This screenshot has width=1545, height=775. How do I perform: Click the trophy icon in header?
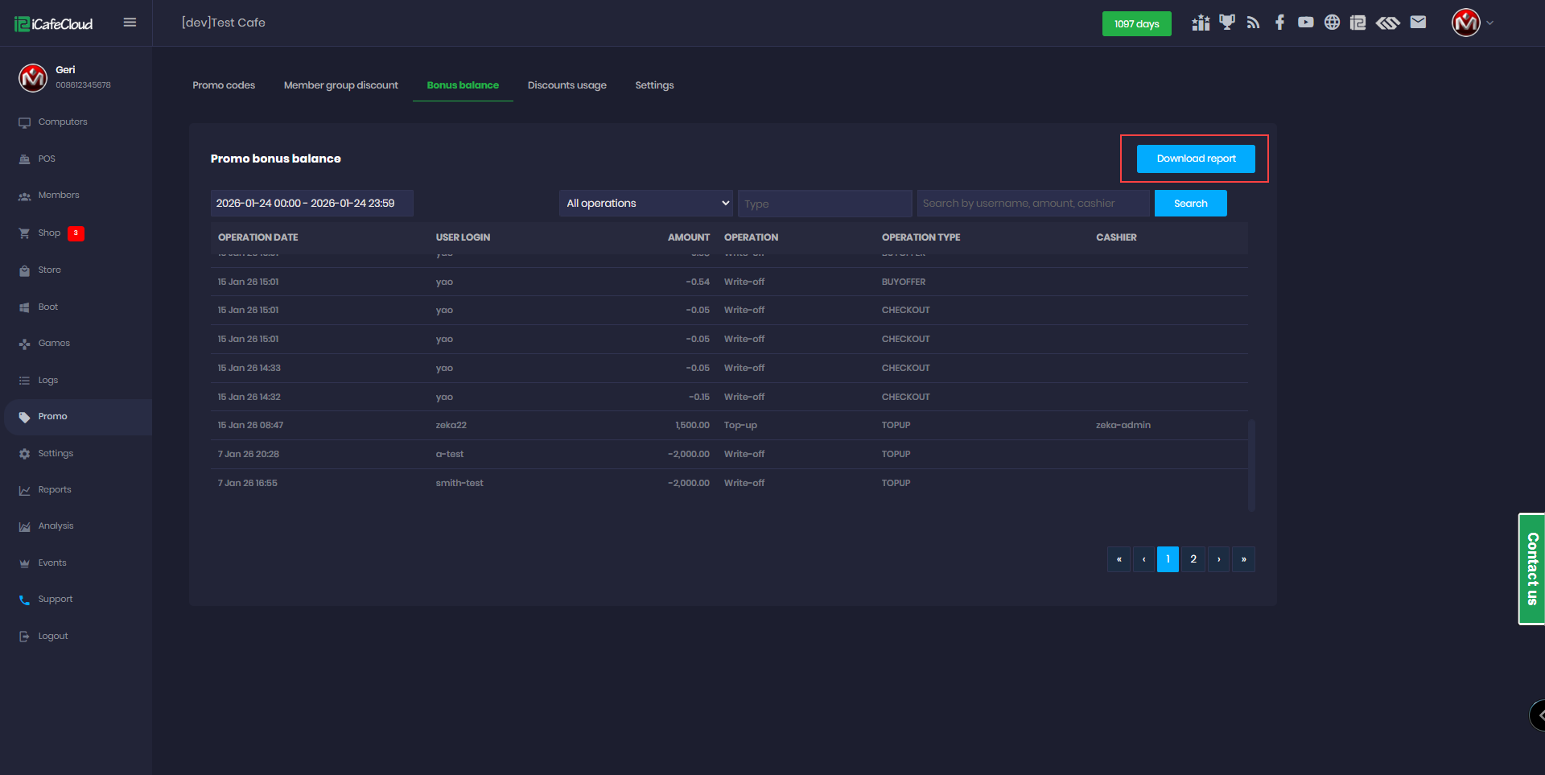pos(1226,23)
